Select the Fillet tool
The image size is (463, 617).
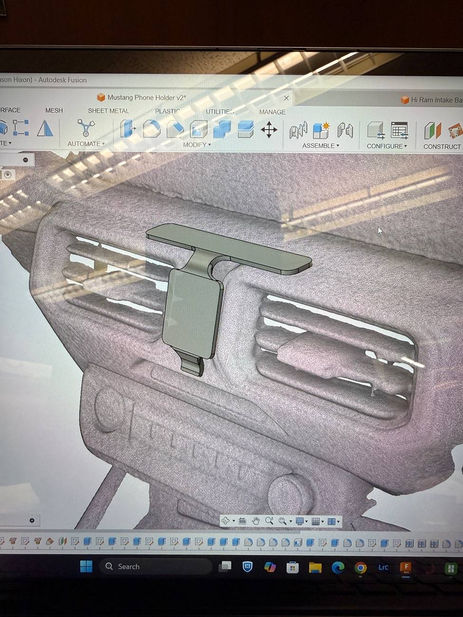tap(151, 129)
